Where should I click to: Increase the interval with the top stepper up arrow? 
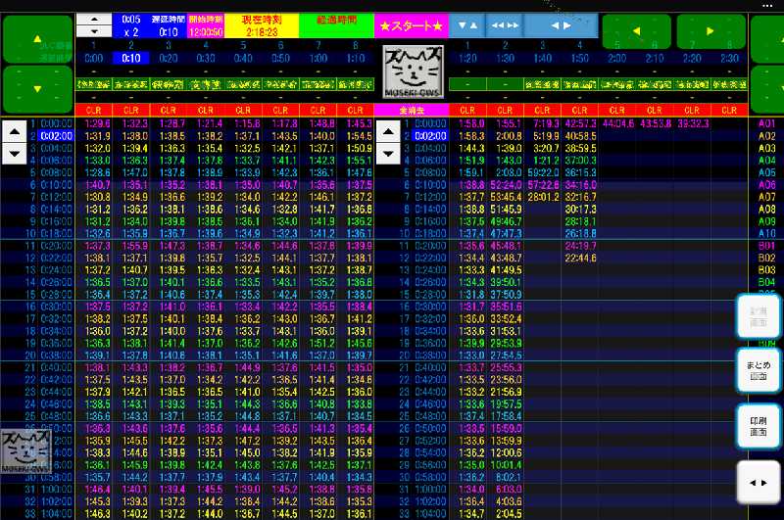click(x=94, y=20)
